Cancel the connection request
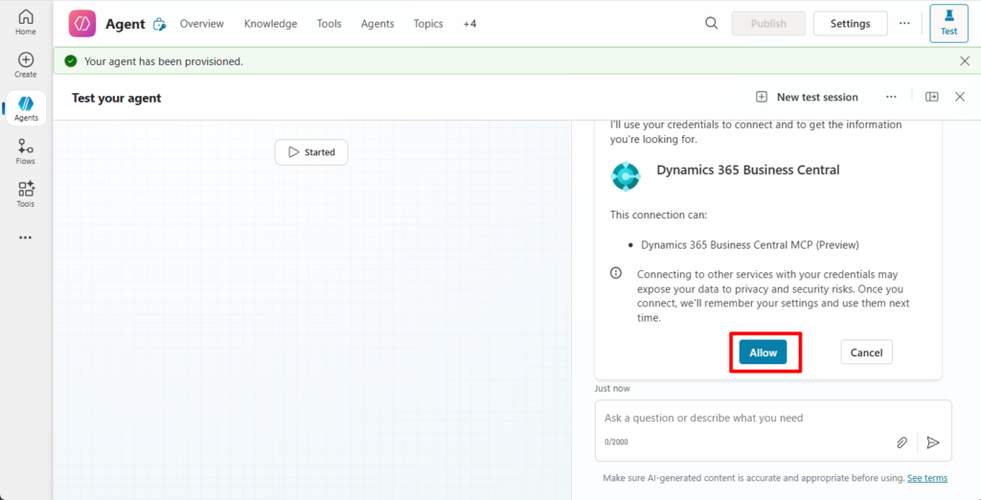 pyautogui.click(x=866, y=352)
